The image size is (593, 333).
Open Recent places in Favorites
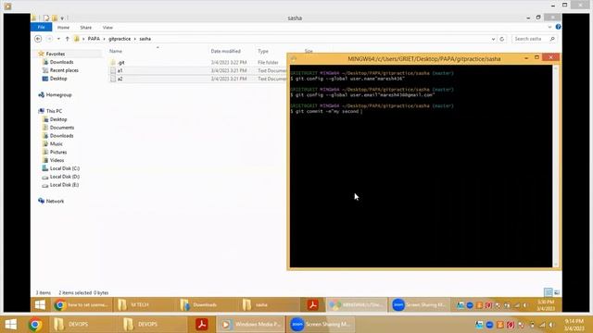(x=64, y=70)
